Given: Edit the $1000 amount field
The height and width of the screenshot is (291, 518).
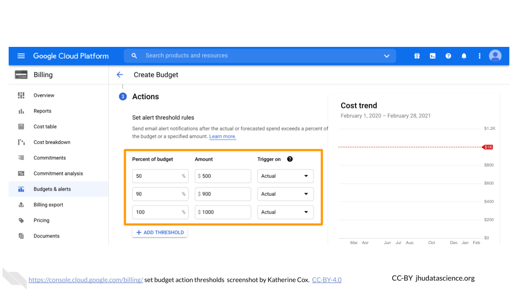Looking at the screenshot, I should click(223, 212).
